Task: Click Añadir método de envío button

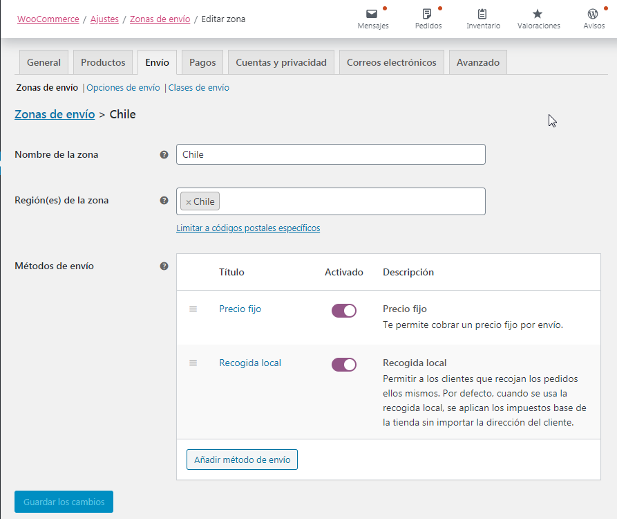Action: [242, 459]
